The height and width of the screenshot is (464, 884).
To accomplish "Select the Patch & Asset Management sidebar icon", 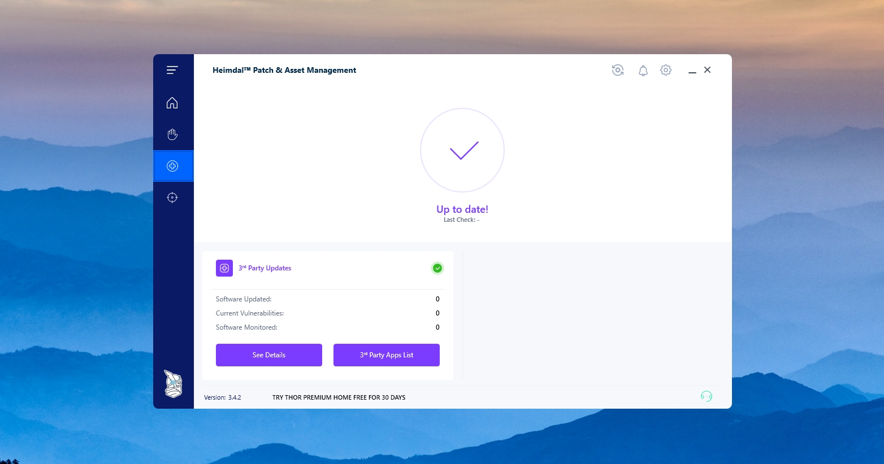I will coord(173,166).
